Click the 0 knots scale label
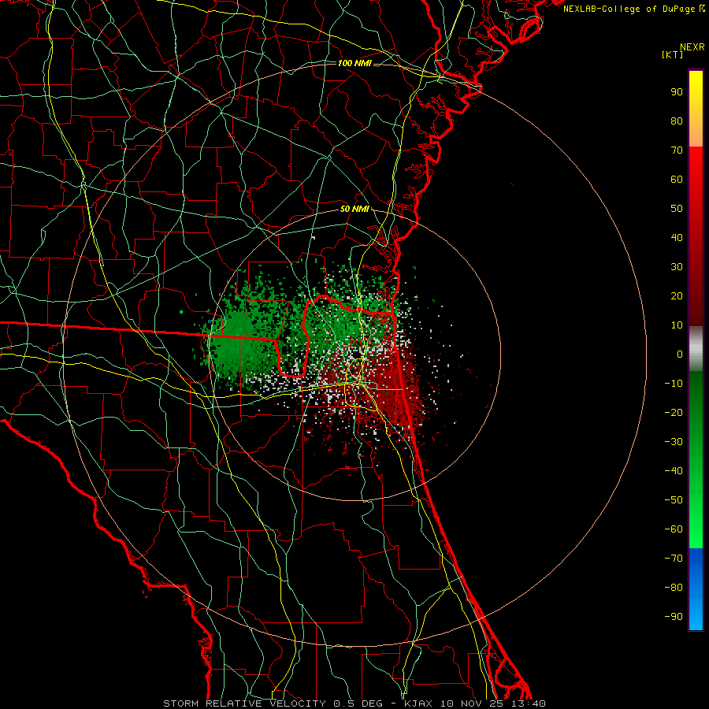The height and width of the screenshot is (709, 709). tap(680, 354)
